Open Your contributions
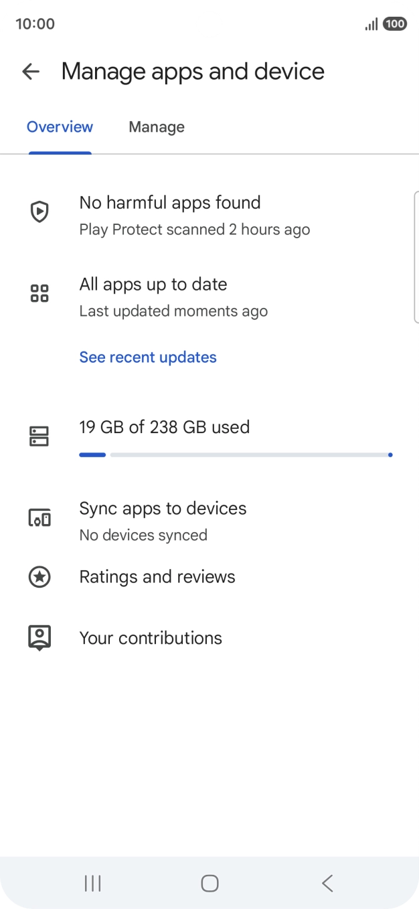Screen dimensions: 419x909 click(x=151, y=638)
